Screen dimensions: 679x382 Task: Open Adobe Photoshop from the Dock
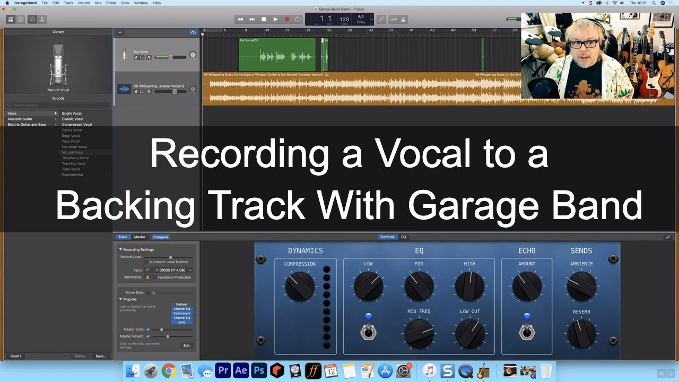click(x=259, y=370)
